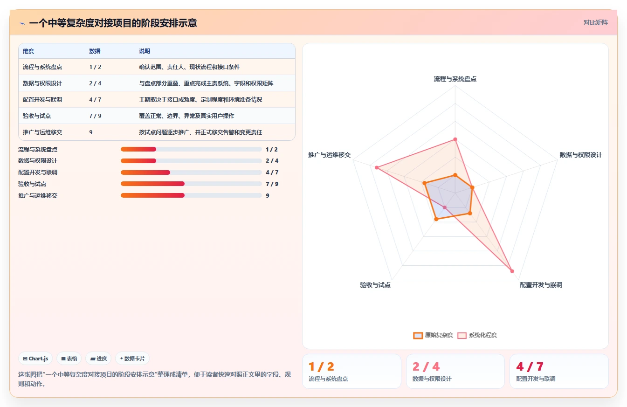Viewport: 627px width, 407px height.
Task: Click the pink 系统化程度 legend swatch
Action: pyautogui.click(x=462, y=335)
